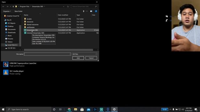The height and width of the screenshot is (112, 200).
Task: Open the blue Help icon in dialog toolbar
Action: tap(96, 11)
